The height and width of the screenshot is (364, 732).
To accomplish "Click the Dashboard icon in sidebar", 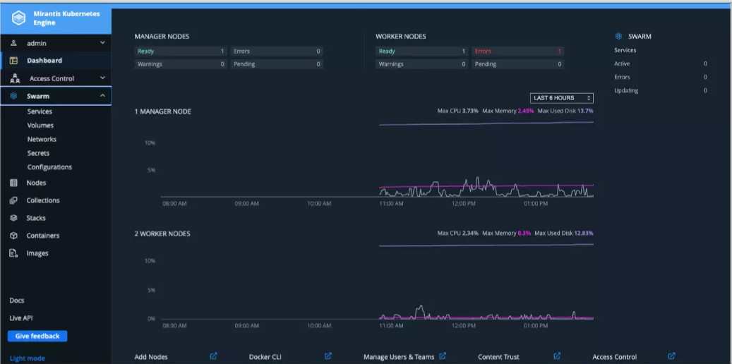I will 13,61.
